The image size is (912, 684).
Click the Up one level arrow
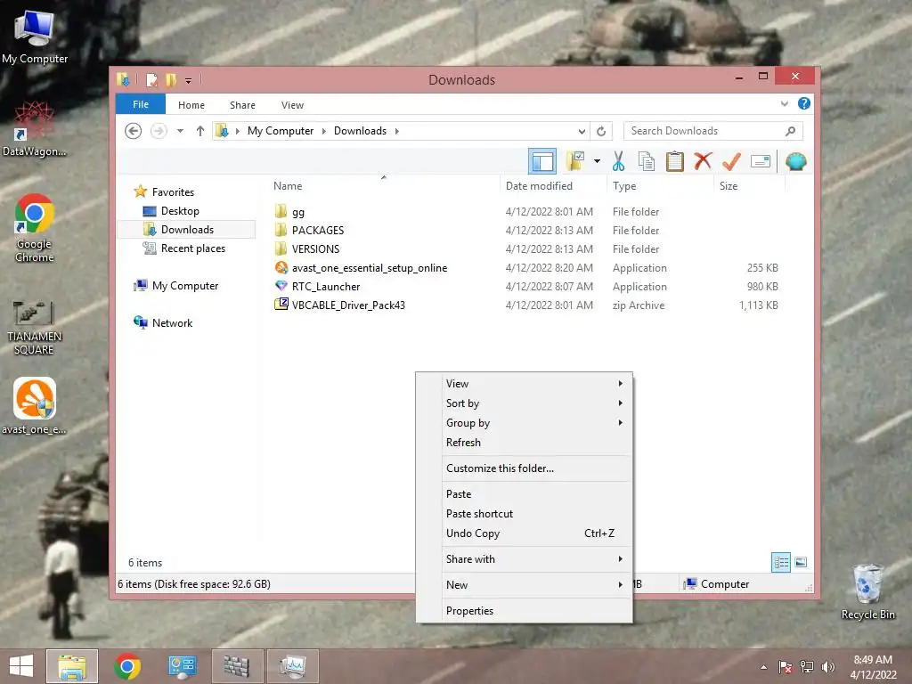(200, 131)
